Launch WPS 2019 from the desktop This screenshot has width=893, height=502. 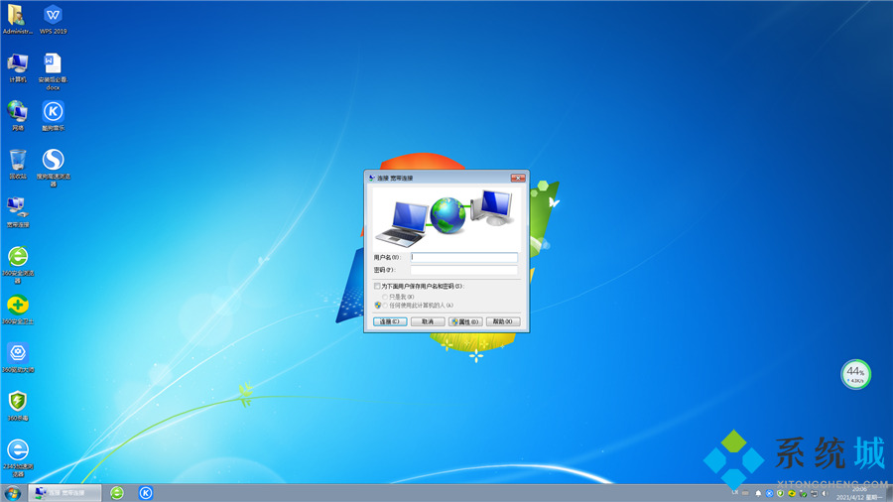click(x=53, y=20)
